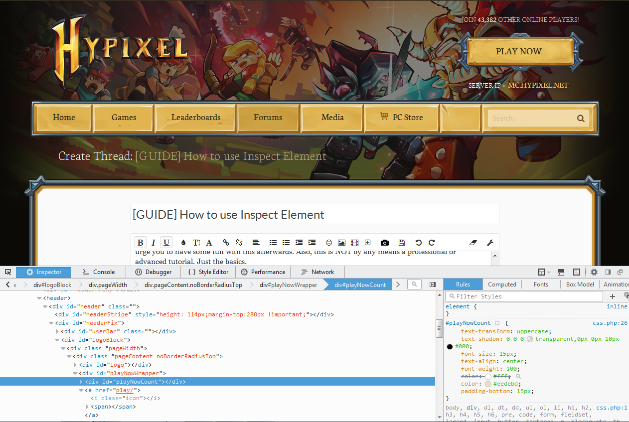Expand the span element inside the play link

pyautogui.click(x=87, y=406)
